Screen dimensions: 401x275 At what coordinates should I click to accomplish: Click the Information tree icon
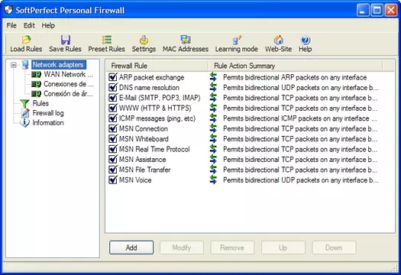tap(24, 123)
